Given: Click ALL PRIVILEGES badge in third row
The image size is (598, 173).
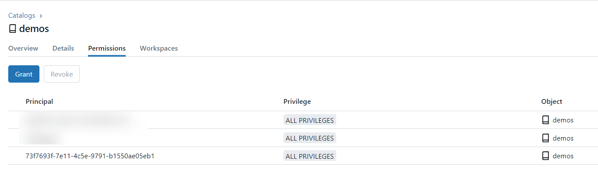Looking at the screenshot, I should [310, 156].
